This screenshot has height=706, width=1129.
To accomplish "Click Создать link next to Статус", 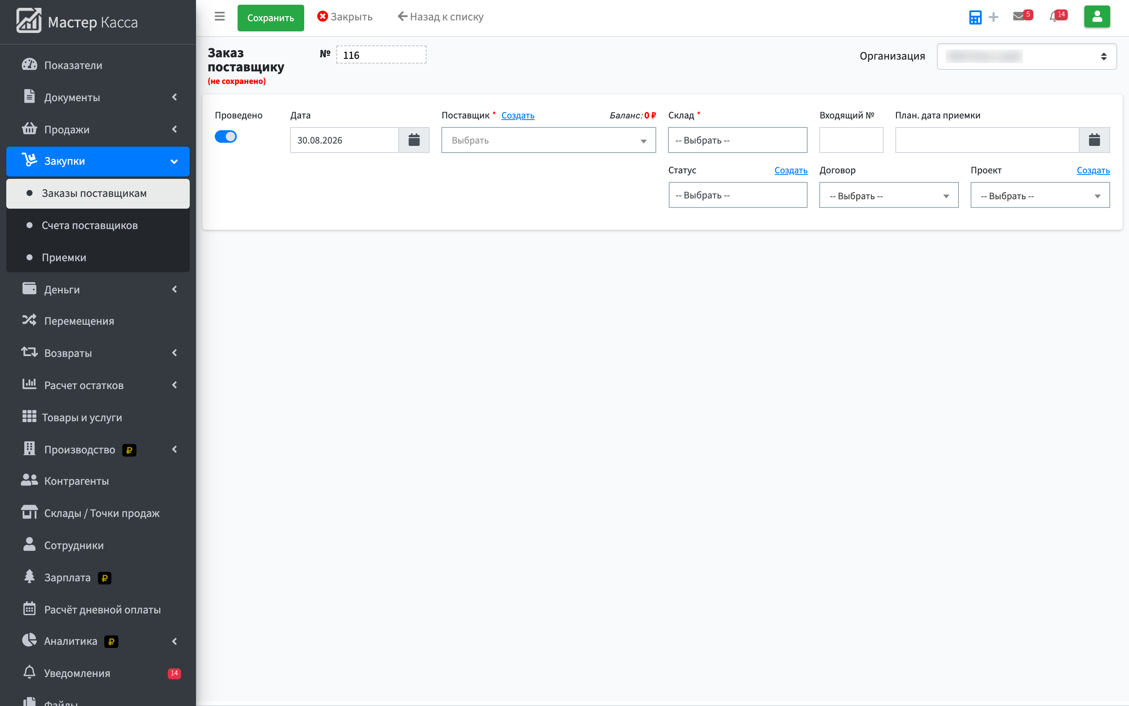I will 791,171.
